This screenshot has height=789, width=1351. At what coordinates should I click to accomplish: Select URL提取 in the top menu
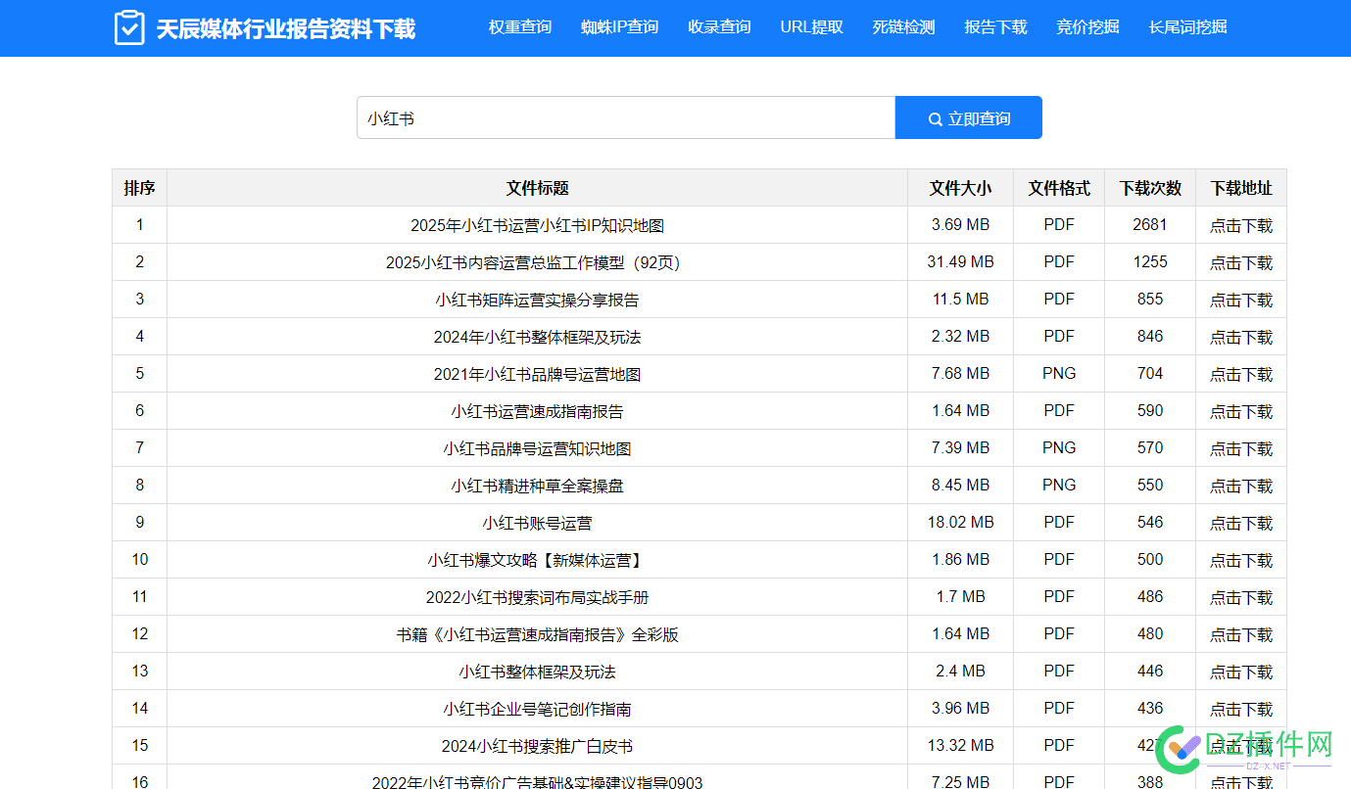tap(812, 27)
